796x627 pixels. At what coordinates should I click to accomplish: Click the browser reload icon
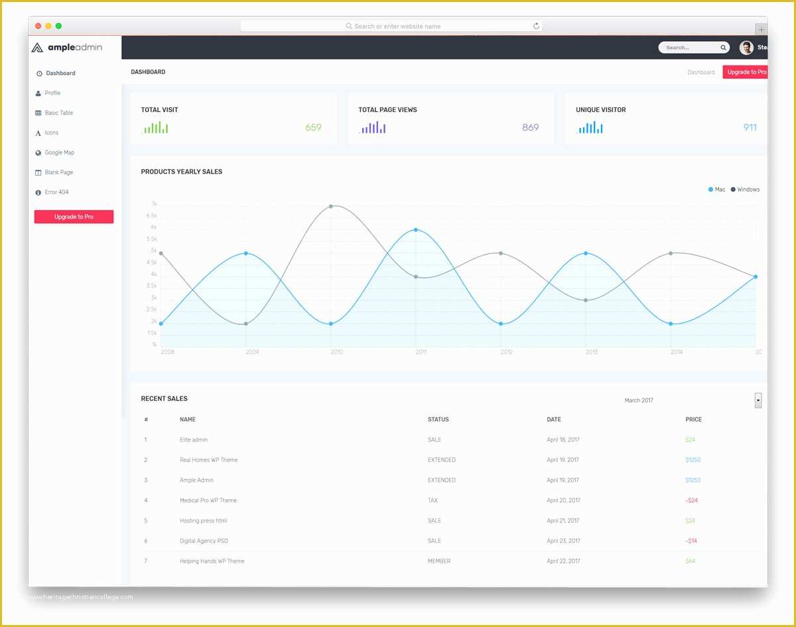[x=536, y=26]
